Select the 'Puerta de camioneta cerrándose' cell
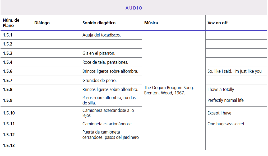Viewport: 268px width, 156px height. (110, 135)
